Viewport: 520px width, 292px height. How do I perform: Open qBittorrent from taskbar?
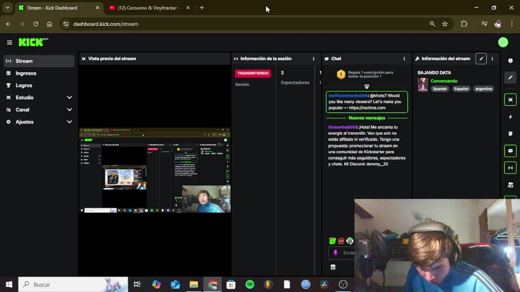[305, 284]
